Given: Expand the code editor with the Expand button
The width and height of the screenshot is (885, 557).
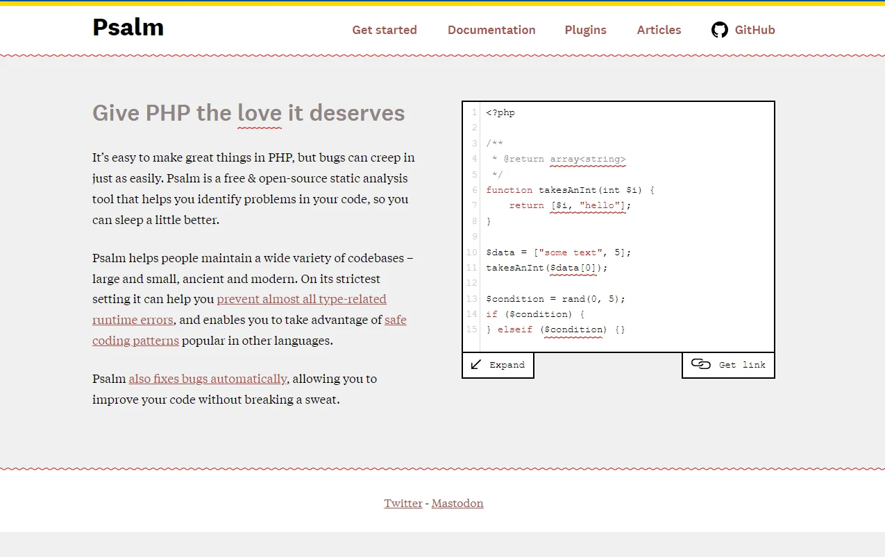Looking at the screenshot, I should coord(497,364).
